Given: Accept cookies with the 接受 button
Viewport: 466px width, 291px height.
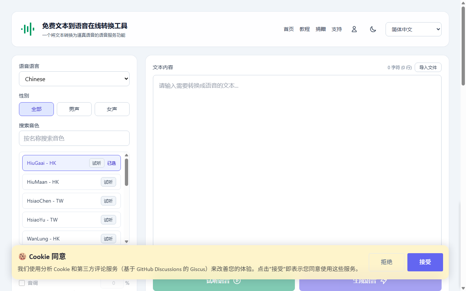Looking at the screenshot, I should tap(425, 262).
